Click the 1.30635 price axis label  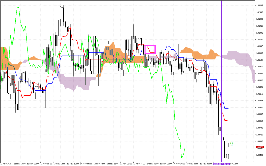[259, 141]
